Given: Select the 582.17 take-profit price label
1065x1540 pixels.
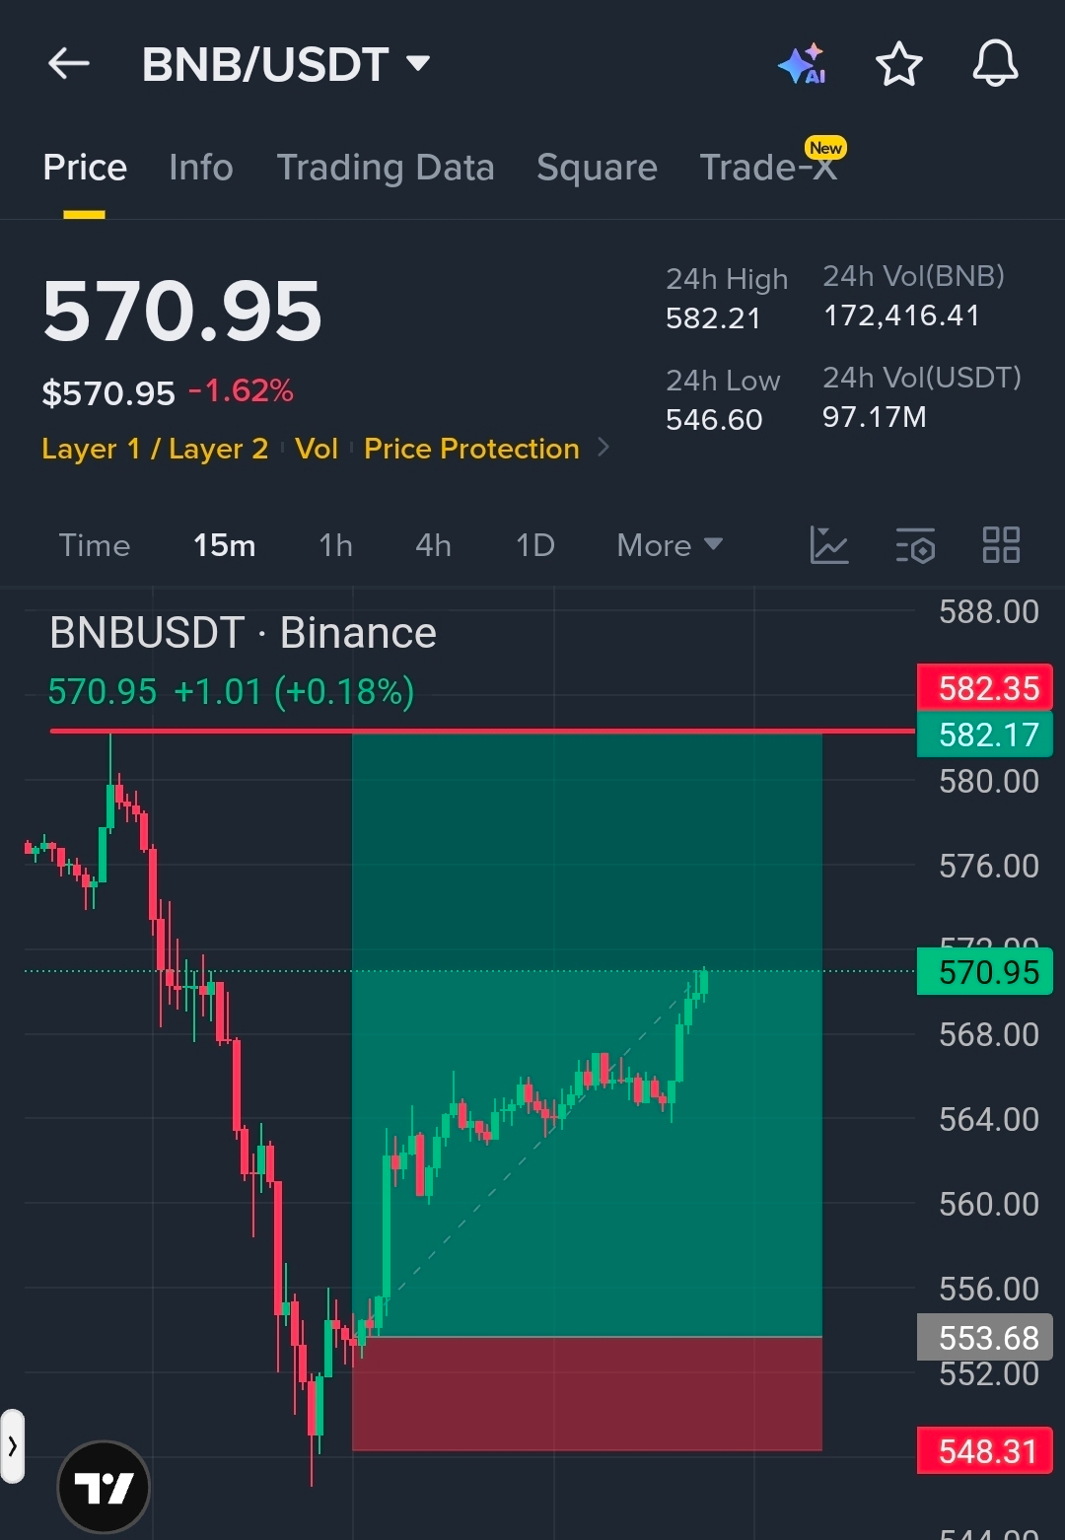Looking at the screenshot, I should coord(985,735).
